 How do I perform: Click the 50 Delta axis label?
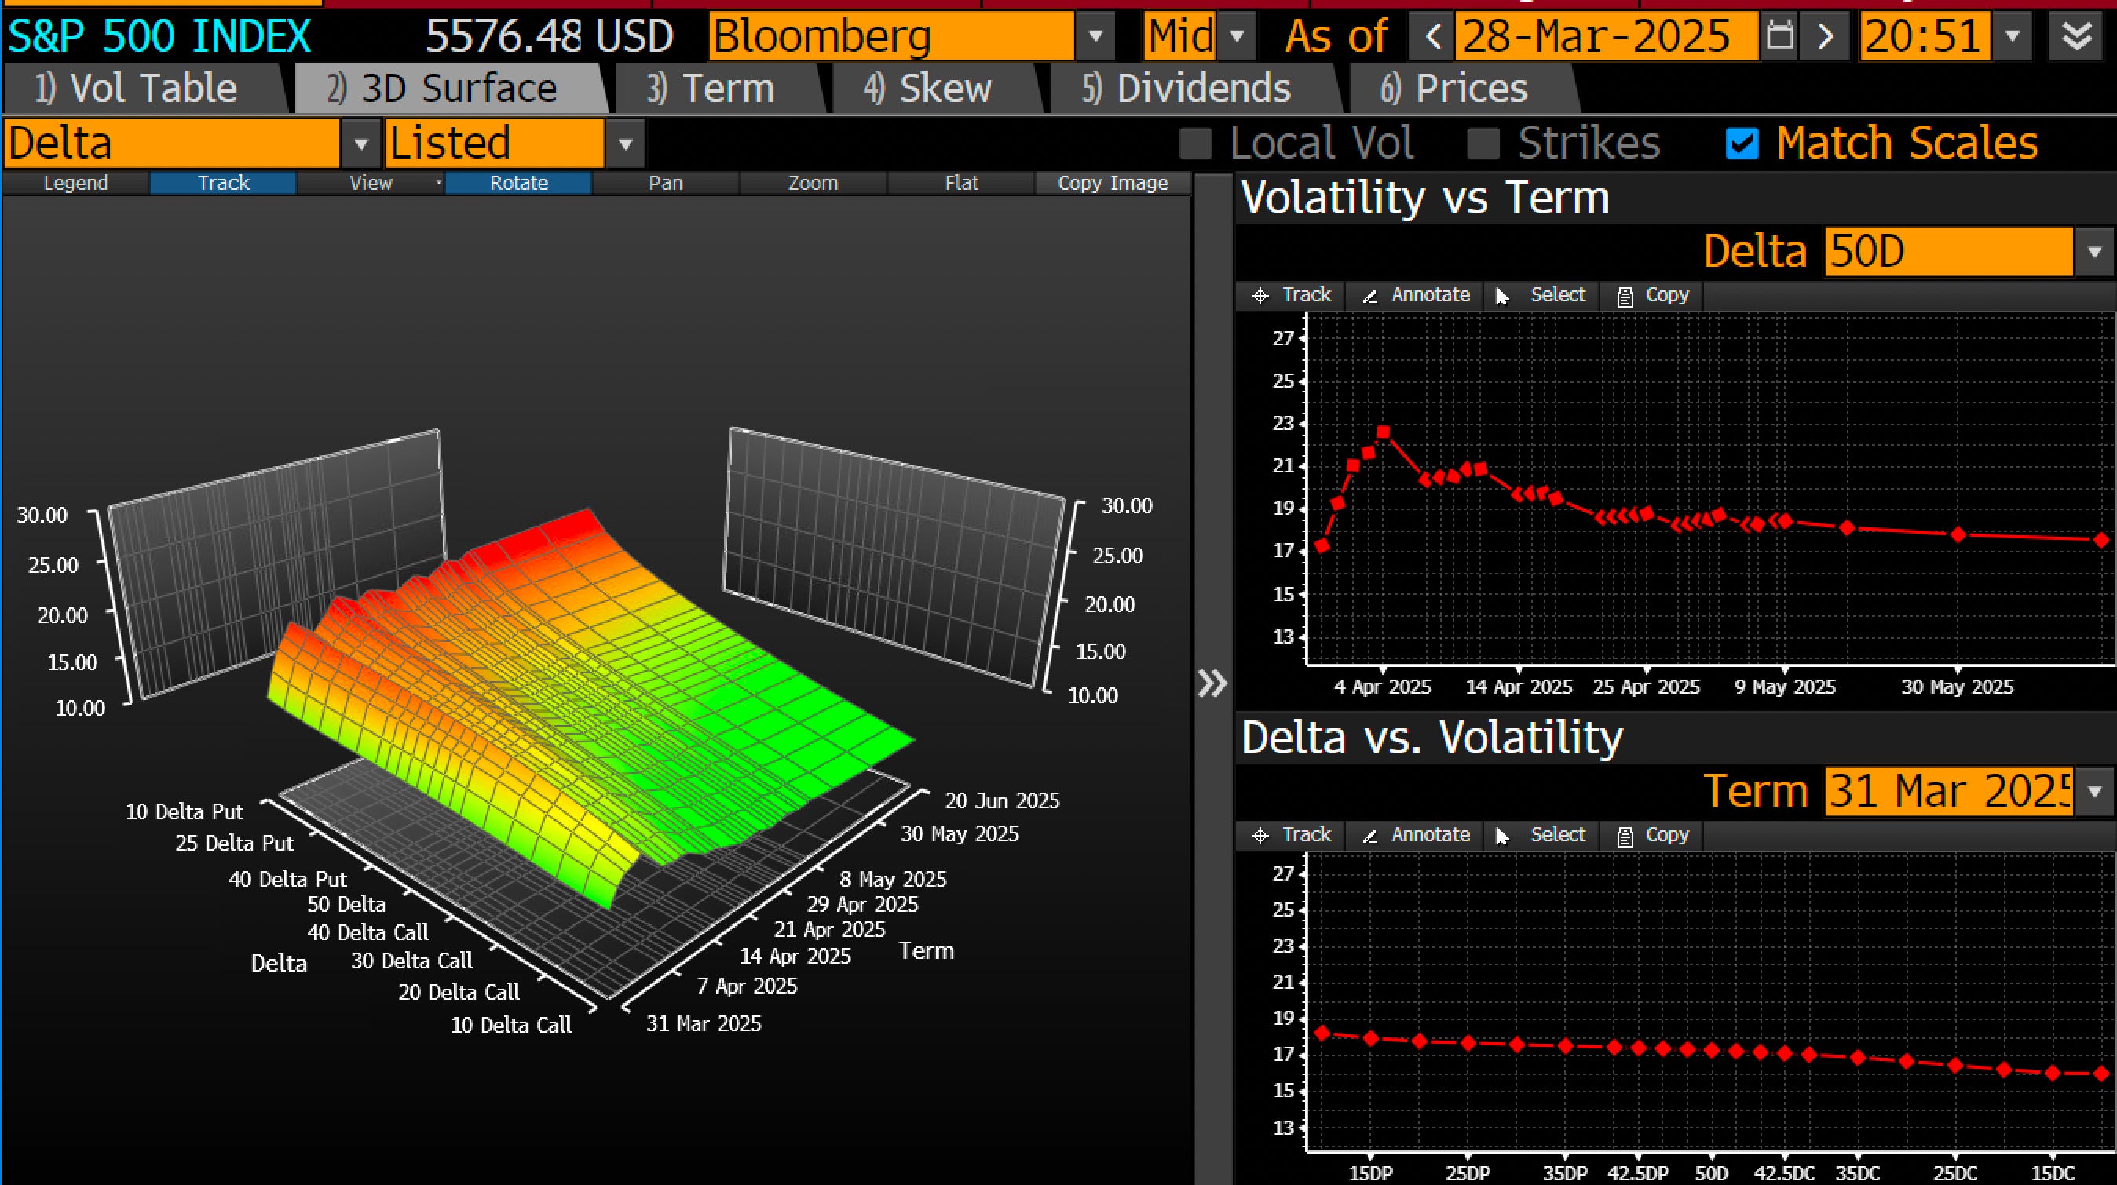pos(346,904)
